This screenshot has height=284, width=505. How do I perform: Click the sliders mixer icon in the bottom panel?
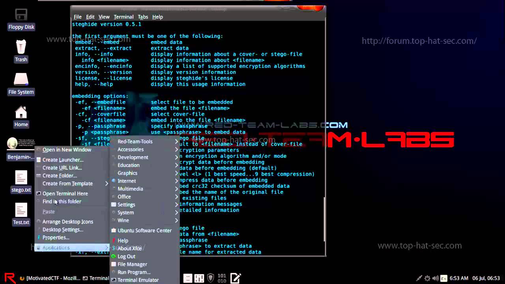[x=199, y=278]
